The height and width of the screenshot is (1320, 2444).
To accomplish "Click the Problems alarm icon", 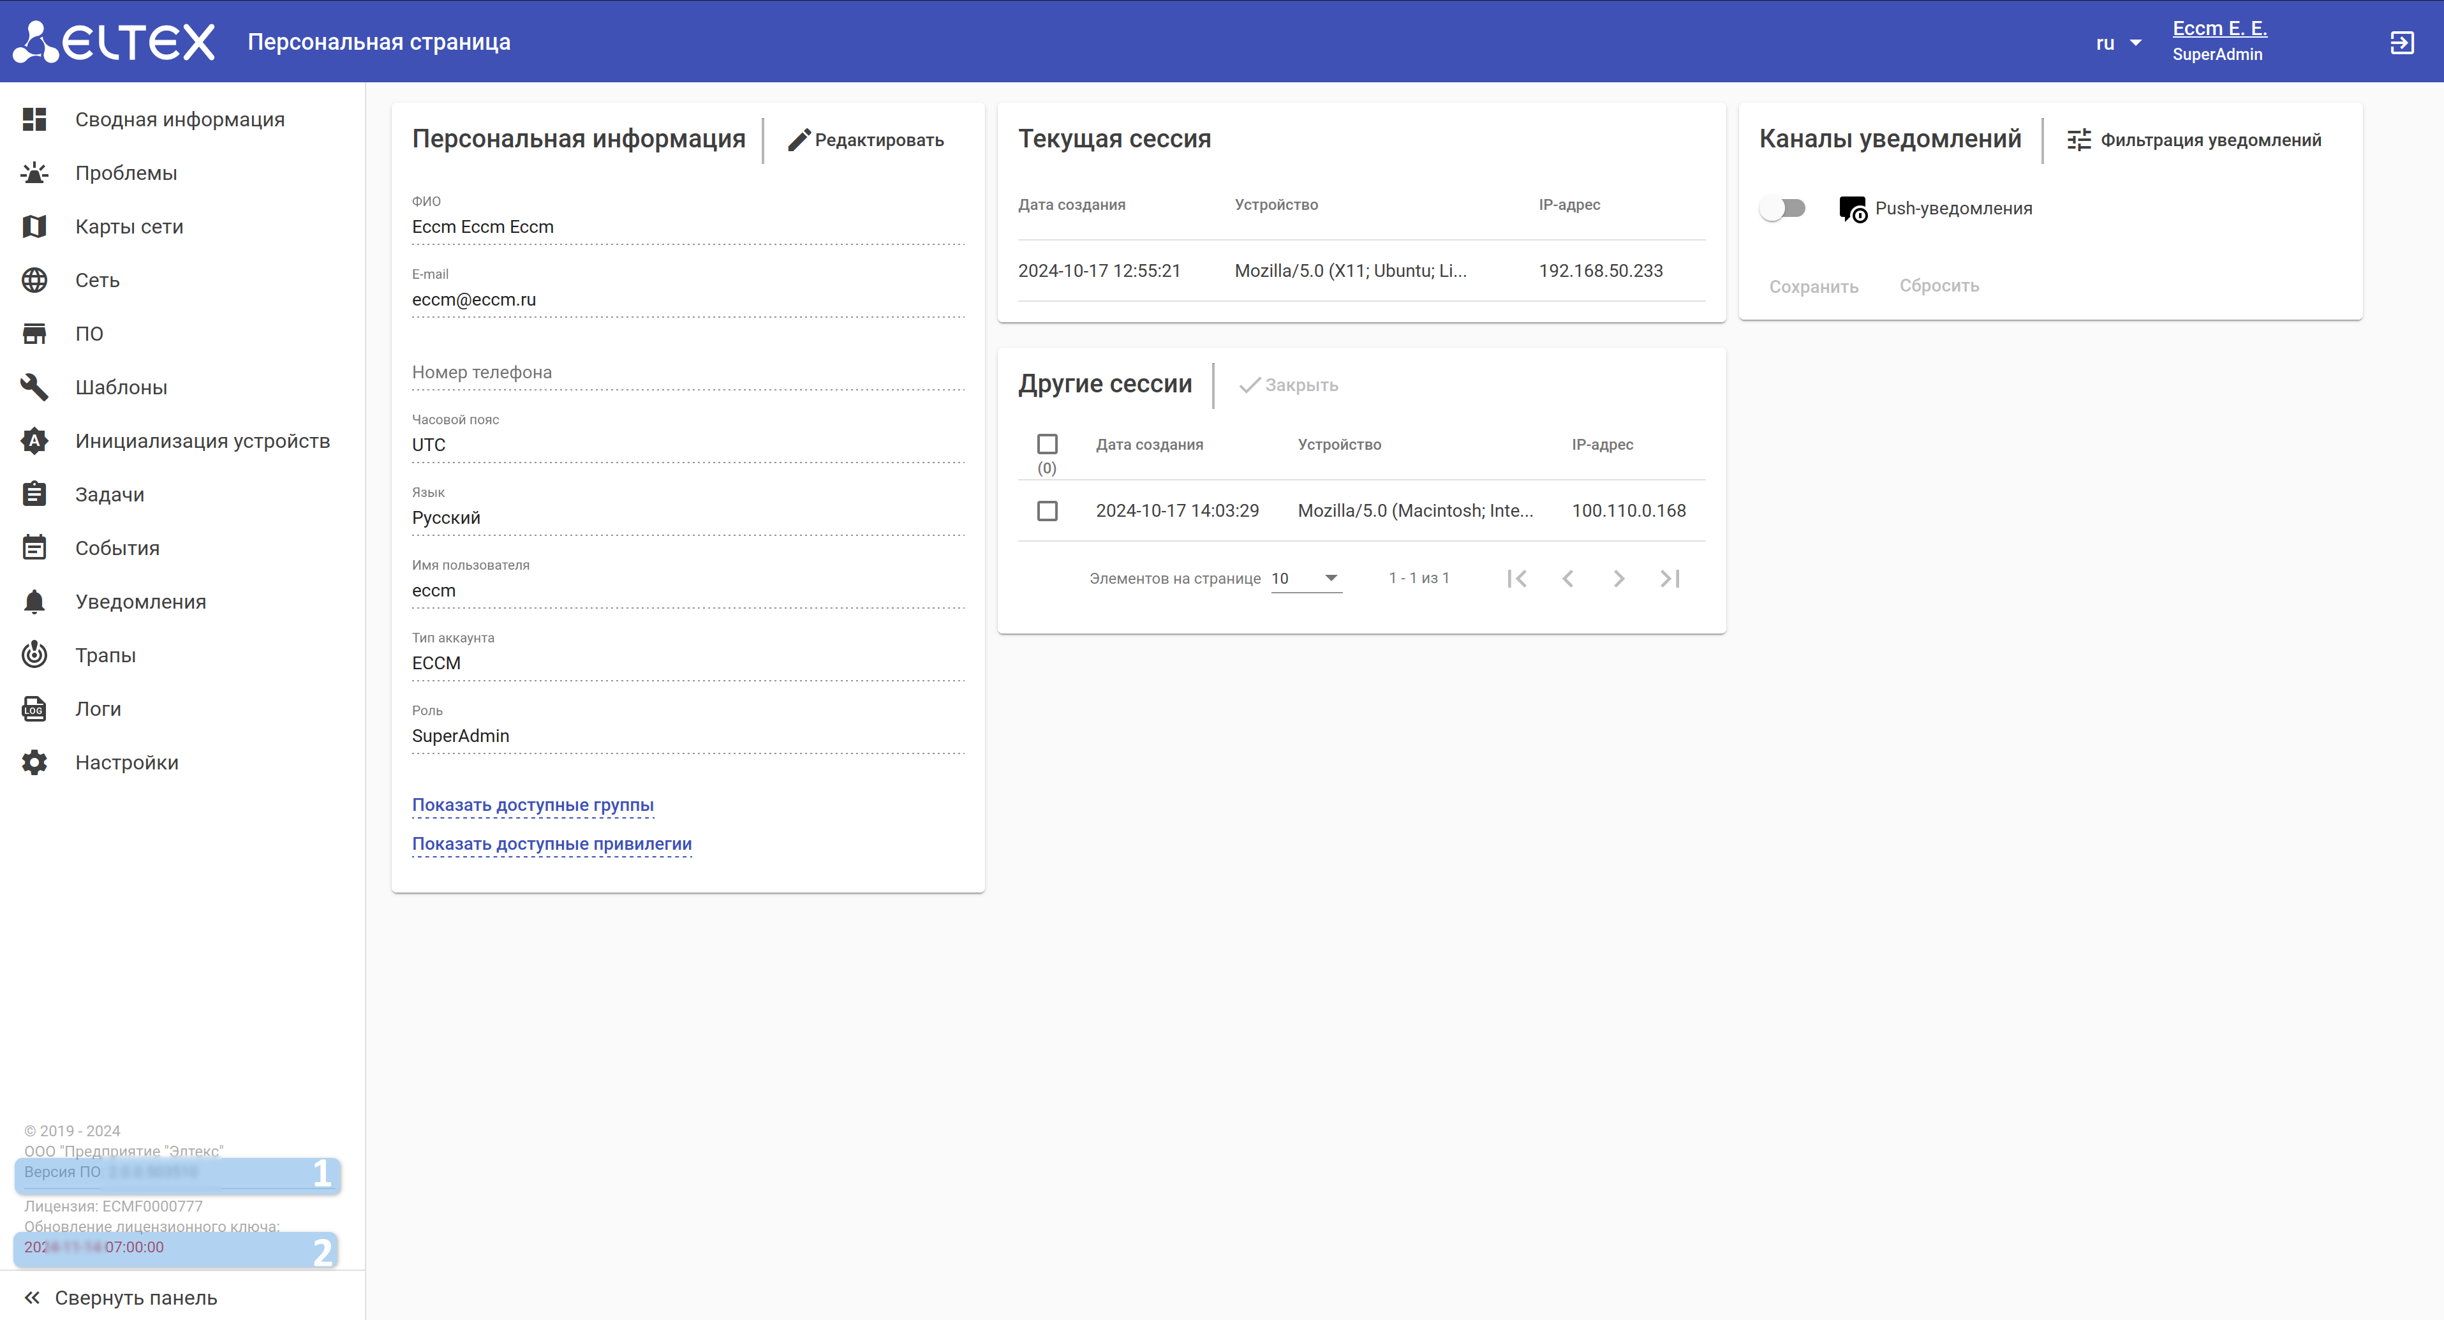I will click(x=35, y=173).
